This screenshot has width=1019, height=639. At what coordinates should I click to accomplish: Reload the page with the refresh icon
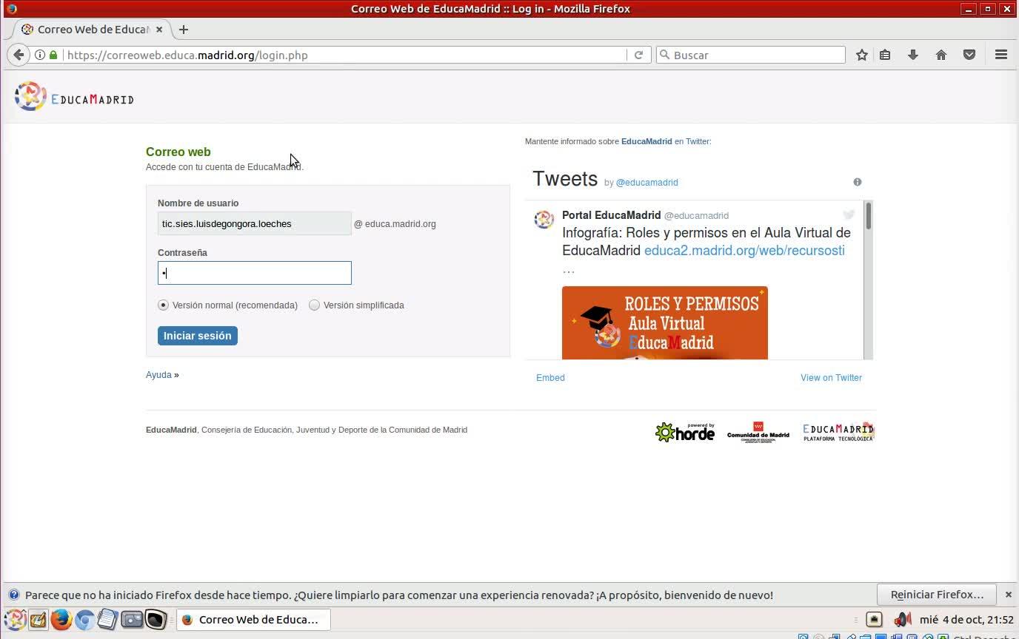638,55
